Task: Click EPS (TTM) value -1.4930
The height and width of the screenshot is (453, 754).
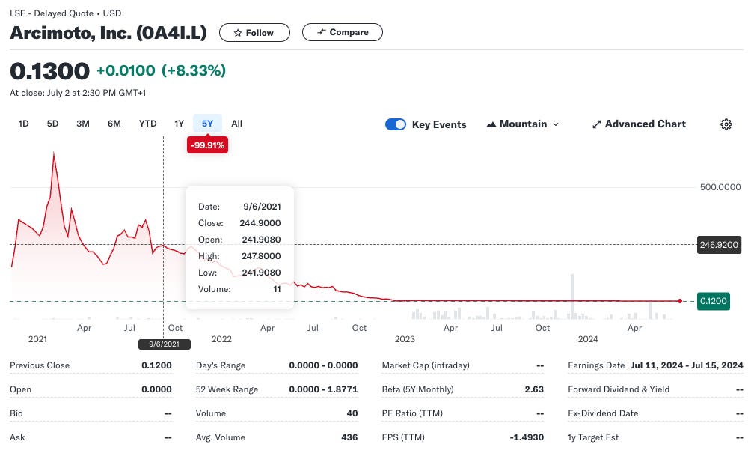Action: tap(527, 437)
